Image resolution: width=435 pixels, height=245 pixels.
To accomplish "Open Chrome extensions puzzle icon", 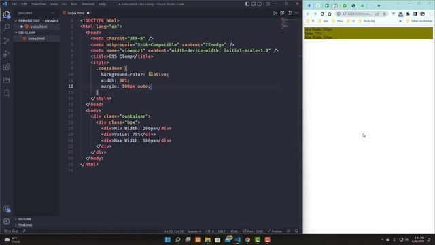I will coord(408,14).
